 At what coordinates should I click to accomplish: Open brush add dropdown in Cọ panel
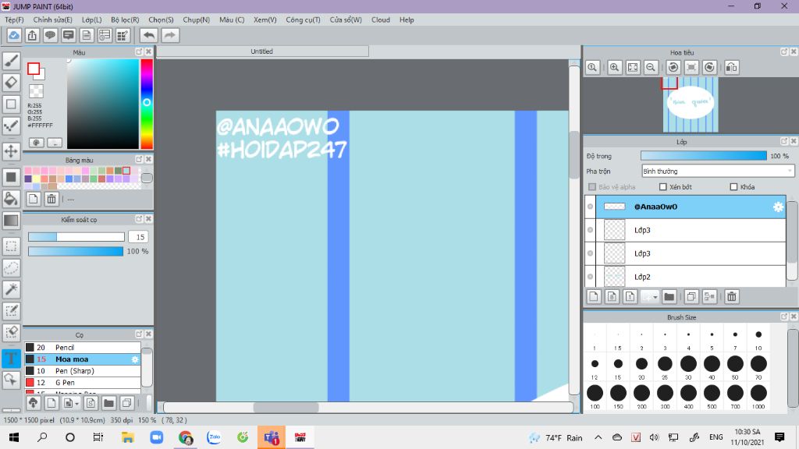pos(76,404)
